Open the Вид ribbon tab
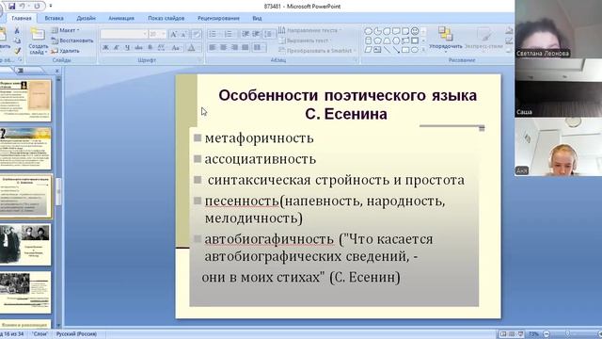 pos(257,18)
